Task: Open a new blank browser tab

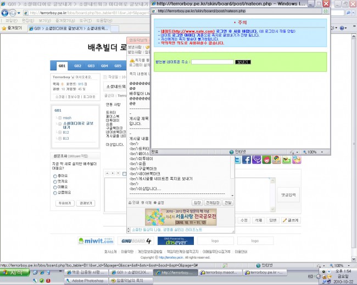Action: pyautogui.click(x=115, y=29)
